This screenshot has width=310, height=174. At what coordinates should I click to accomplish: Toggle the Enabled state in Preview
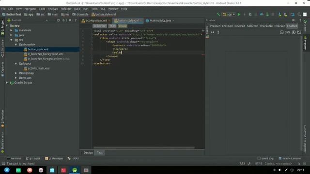click(x=292, y=26)
